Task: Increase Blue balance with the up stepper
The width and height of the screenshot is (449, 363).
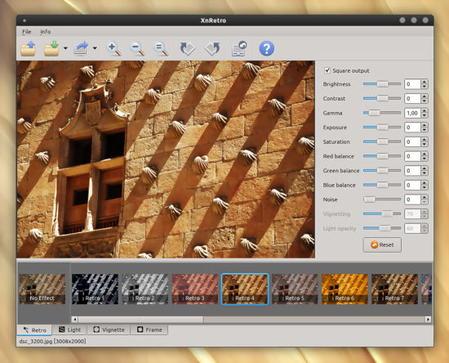Action: [425, 182]
